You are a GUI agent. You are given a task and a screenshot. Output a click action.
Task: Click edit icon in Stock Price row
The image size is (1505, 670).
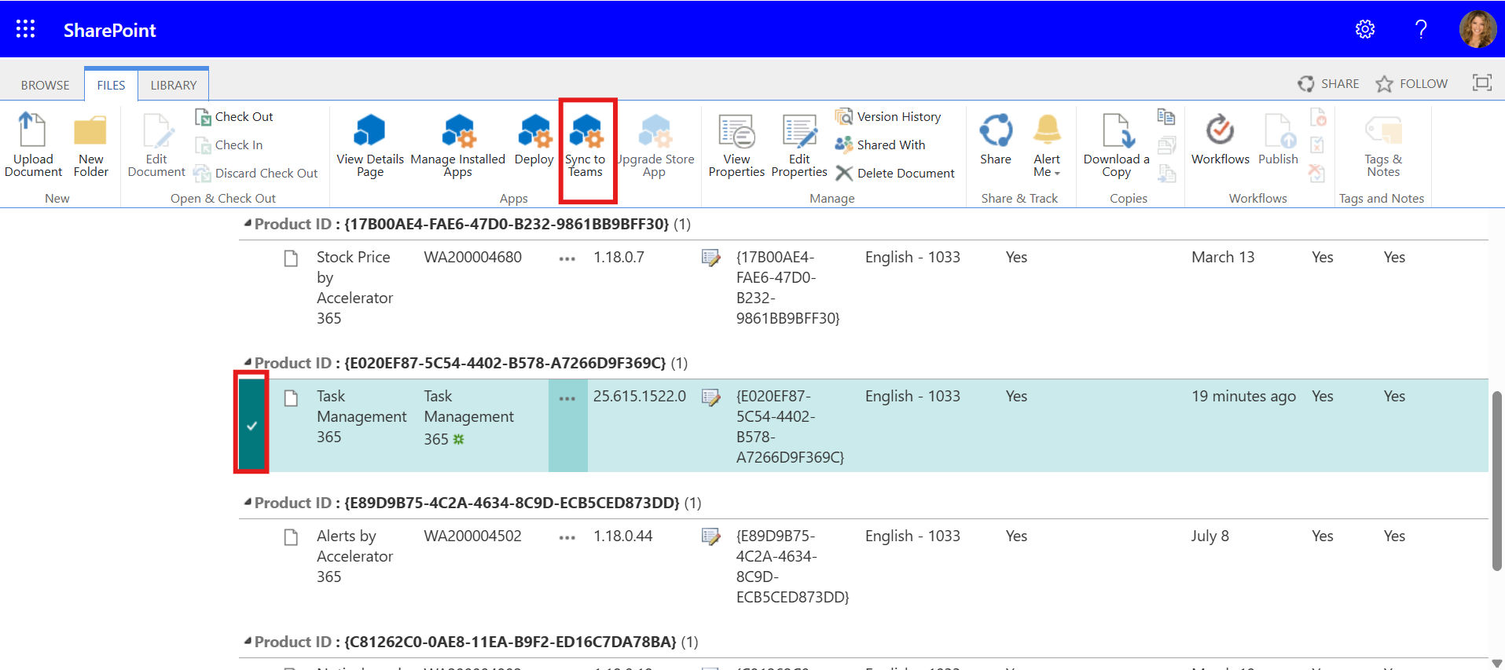point(710,258)
